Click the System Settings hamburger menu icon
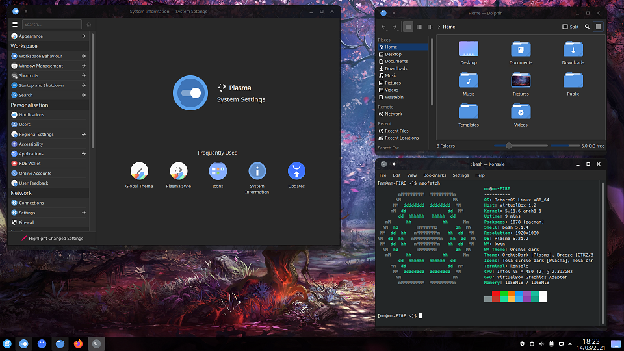 (15, 24)
